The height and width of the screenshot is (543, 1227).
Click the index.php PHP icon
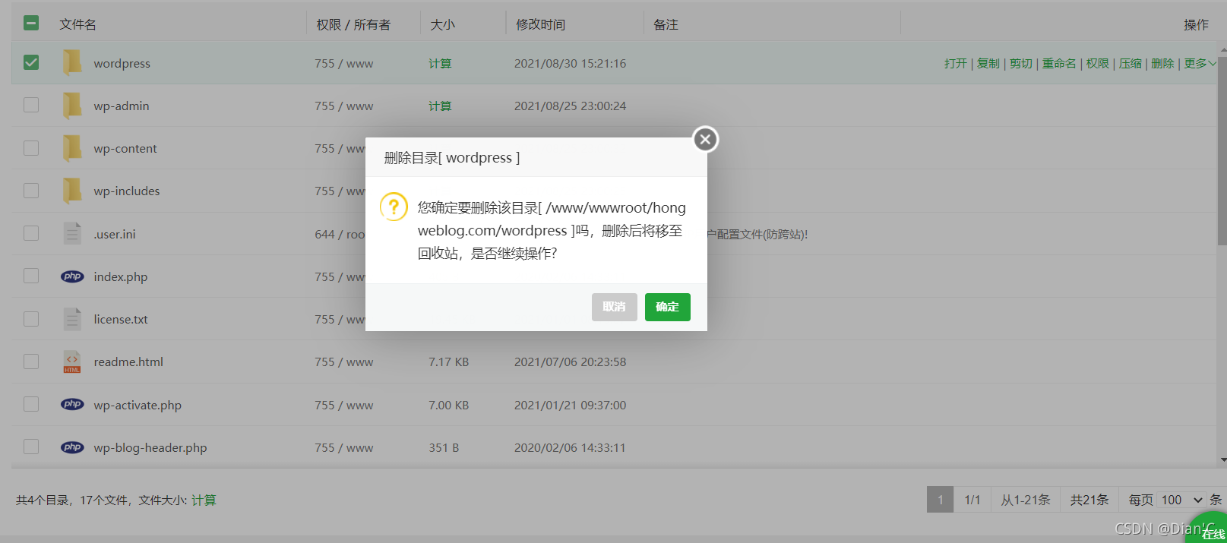(72, 276)
